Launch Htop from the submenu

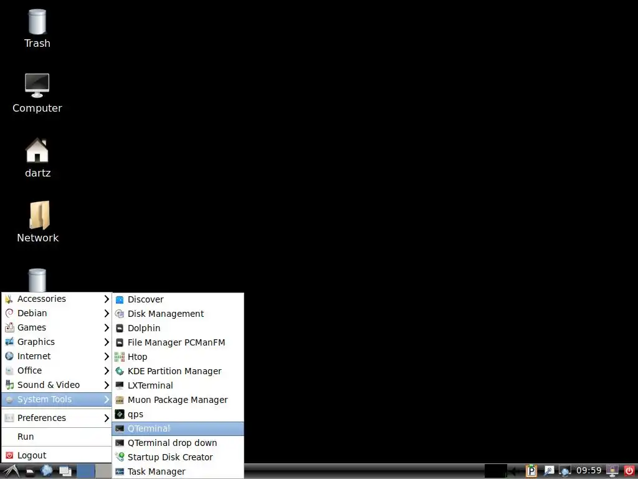[178, 357]
